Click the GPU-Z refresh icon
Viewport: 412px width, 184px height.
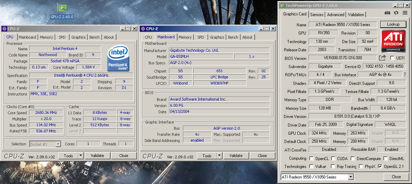(396, 13)
